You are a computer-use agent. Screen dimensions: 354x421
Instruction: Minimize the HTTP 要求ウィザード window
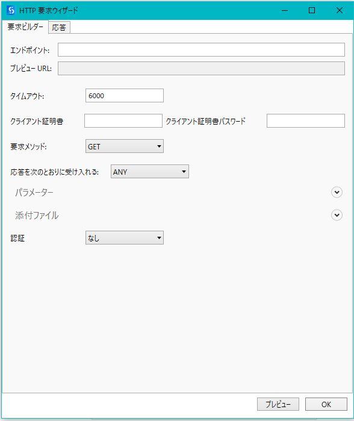tap(285, 10)
